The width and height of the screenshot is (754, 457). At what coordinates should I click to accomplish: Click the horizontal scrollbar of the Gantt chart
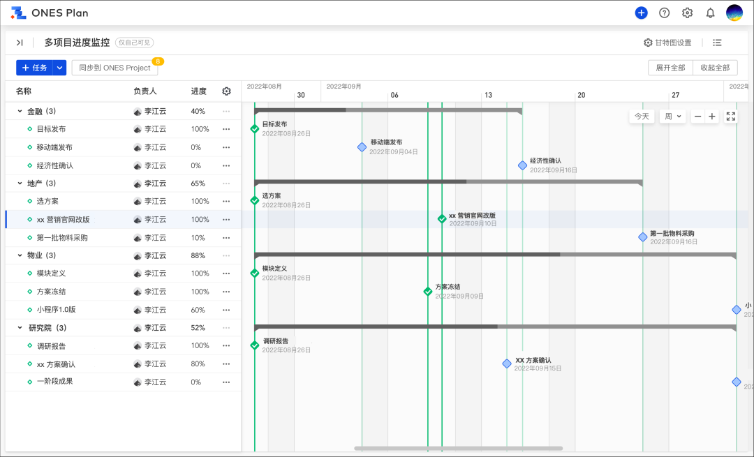pos(458,448)
